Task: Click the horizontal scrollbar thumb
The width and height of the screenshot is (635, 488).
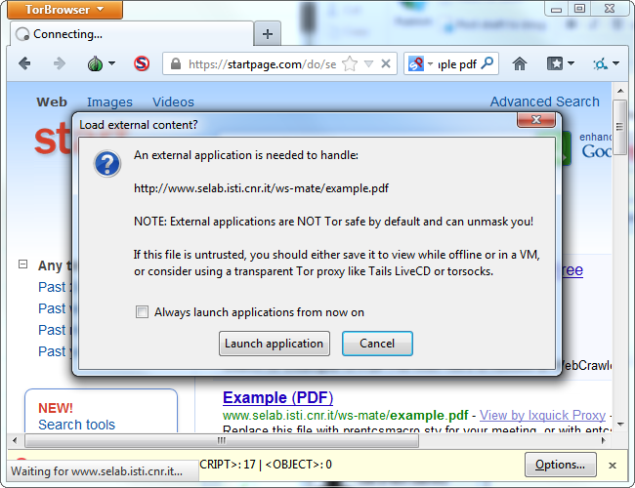Action: [x=222, y=440]
